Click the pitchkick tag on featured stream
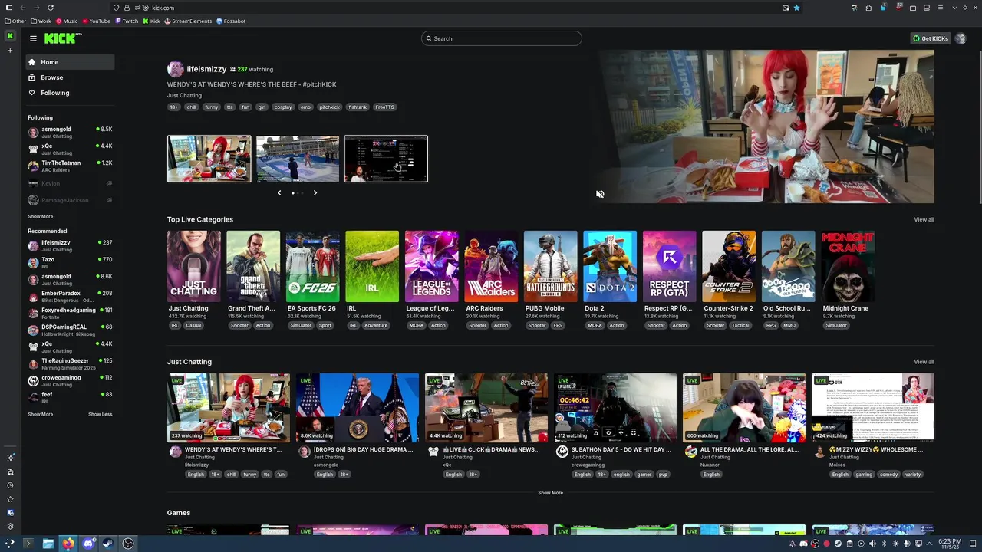Image resolution: width=982 pixels, height=552 pixels. point(329,107)
